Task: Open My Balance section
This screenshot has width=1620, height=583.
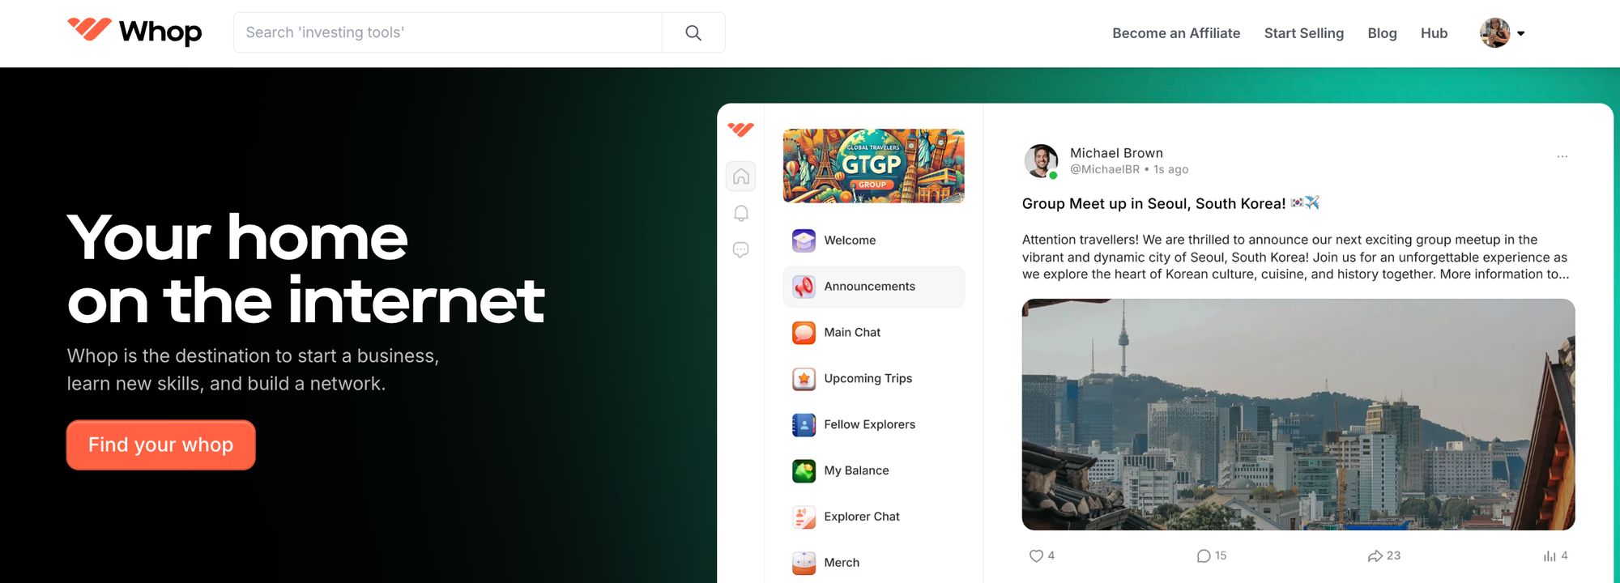Action: coord(873,471)
